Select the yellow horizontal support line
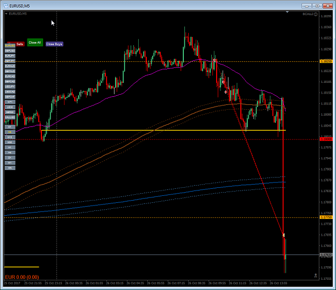The width and height of the screenshot is (336, 290). 163,130
